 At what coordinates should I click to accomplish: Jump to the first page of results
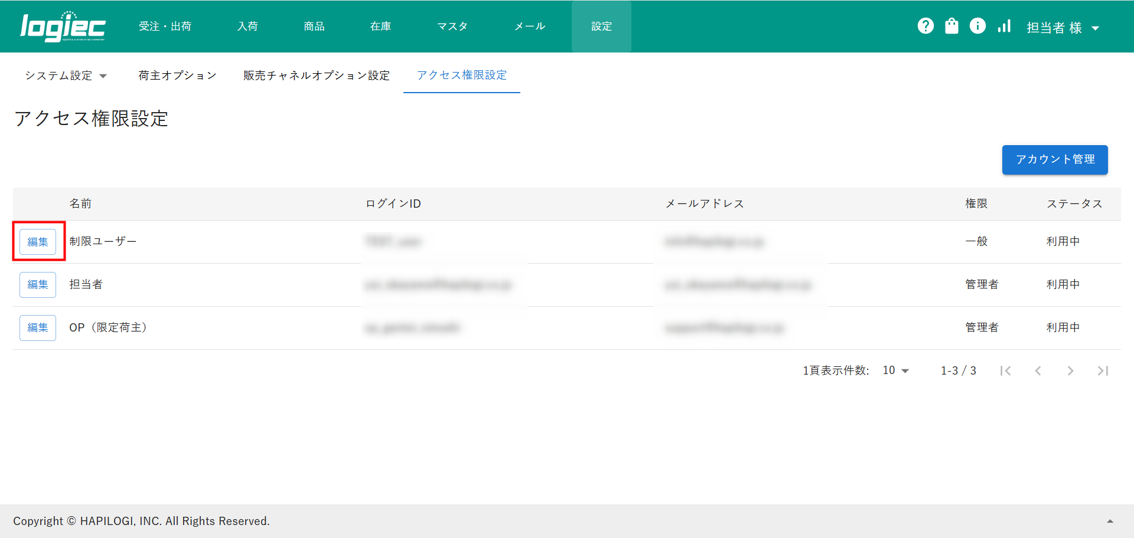(1005, 370)
